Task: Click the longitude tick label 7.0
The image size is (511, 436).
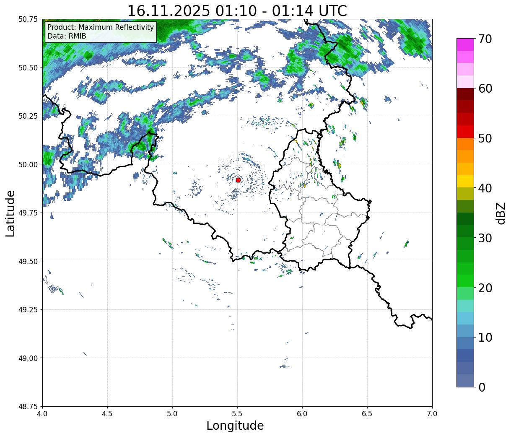Action: pyautogui.click(x=432, y=413)
